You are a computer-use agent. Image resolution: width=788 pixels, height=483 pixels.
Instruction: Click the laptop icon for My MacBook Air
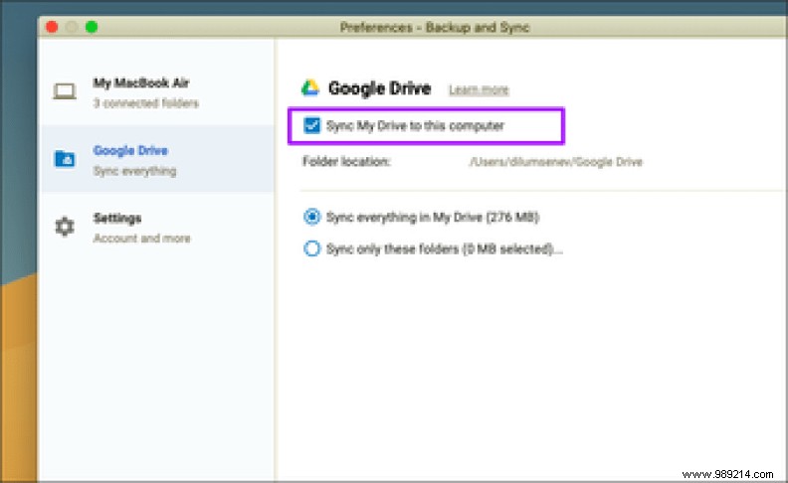pos(65,92)
